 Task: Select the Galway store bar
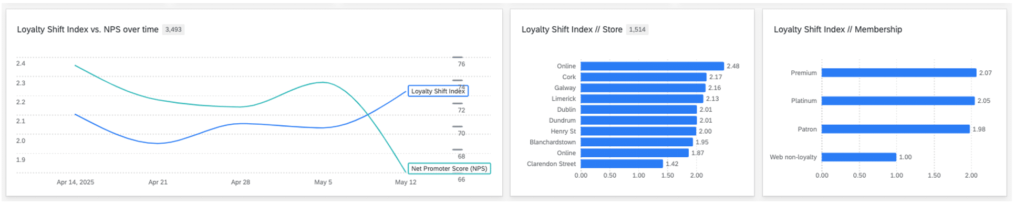pyautogui.click(x=643, y=88)
